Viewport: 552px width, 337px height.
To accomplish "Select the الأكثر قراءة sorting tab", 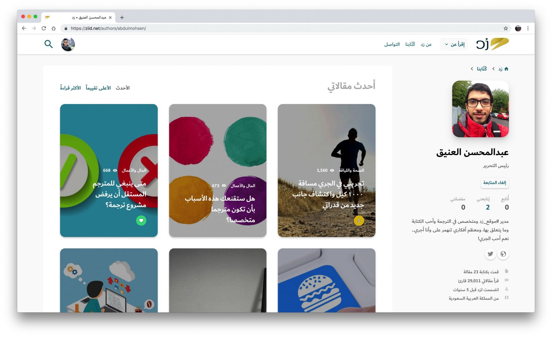I will point(70,88).
